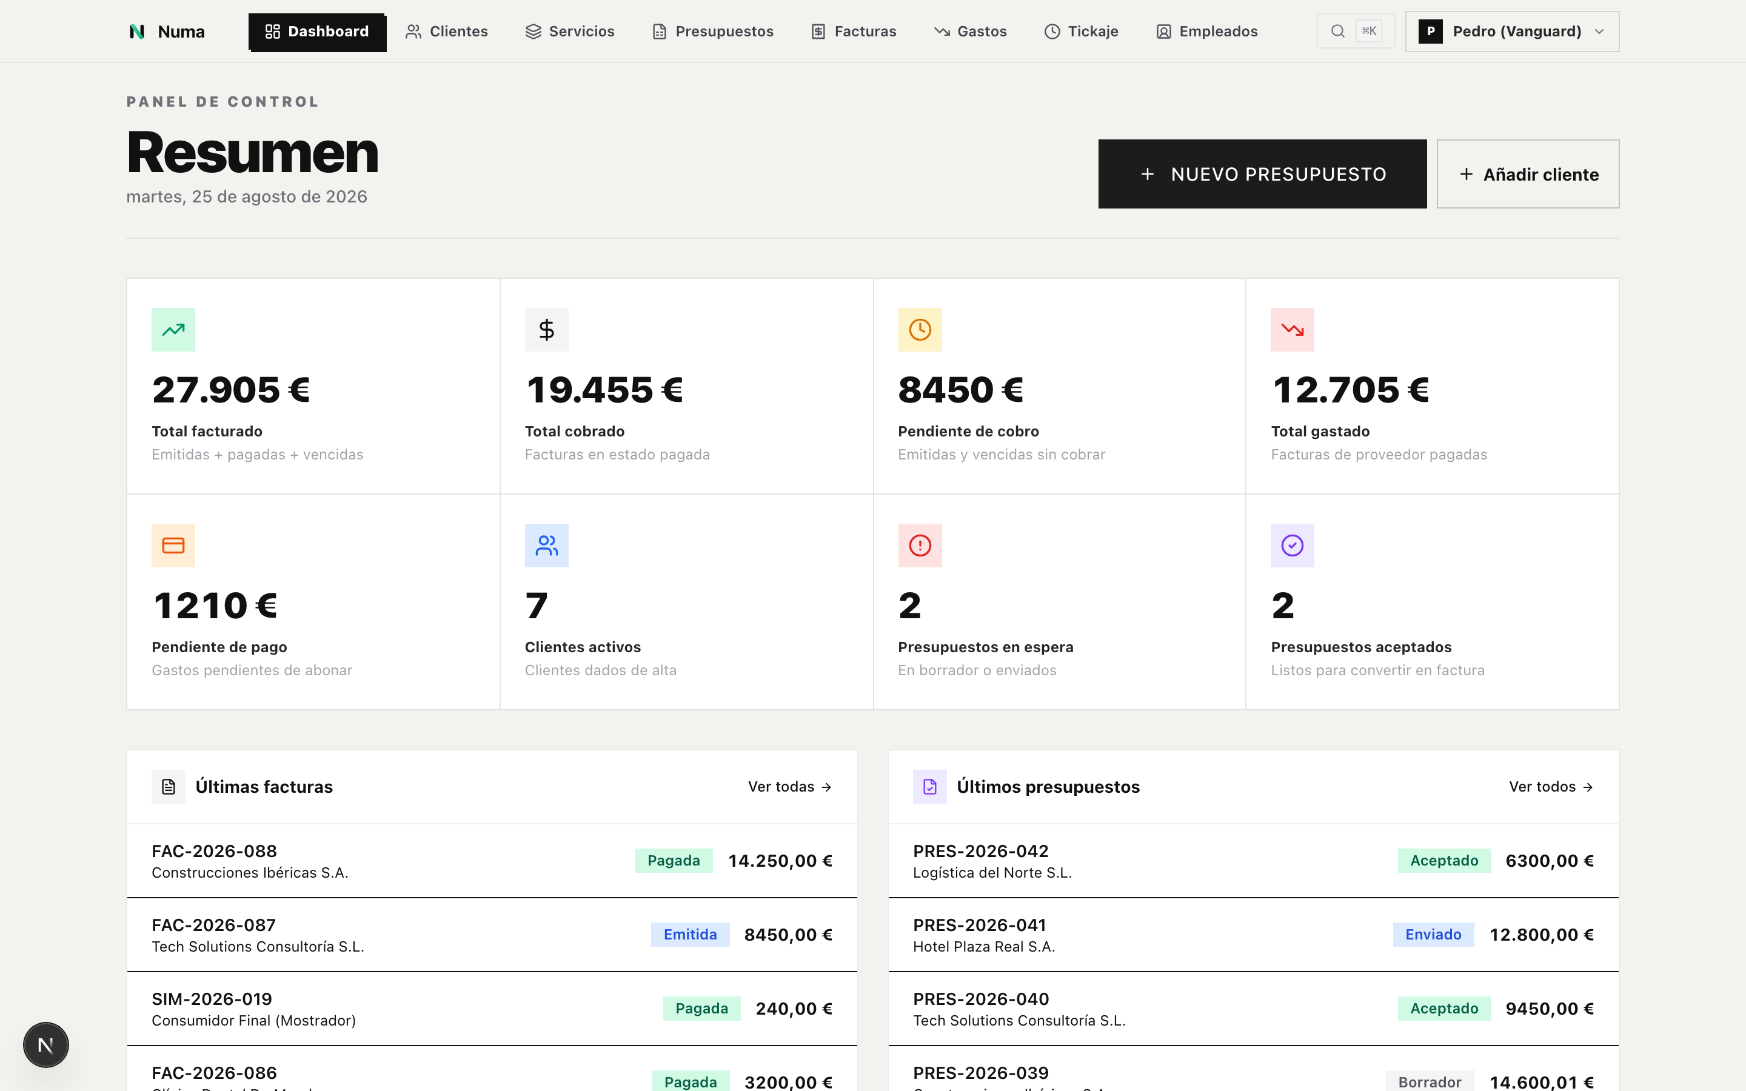Click NUEVO PRESUPUESTO button
The height and width of the screenshot is (1091, 1746).
(1262, 174)
